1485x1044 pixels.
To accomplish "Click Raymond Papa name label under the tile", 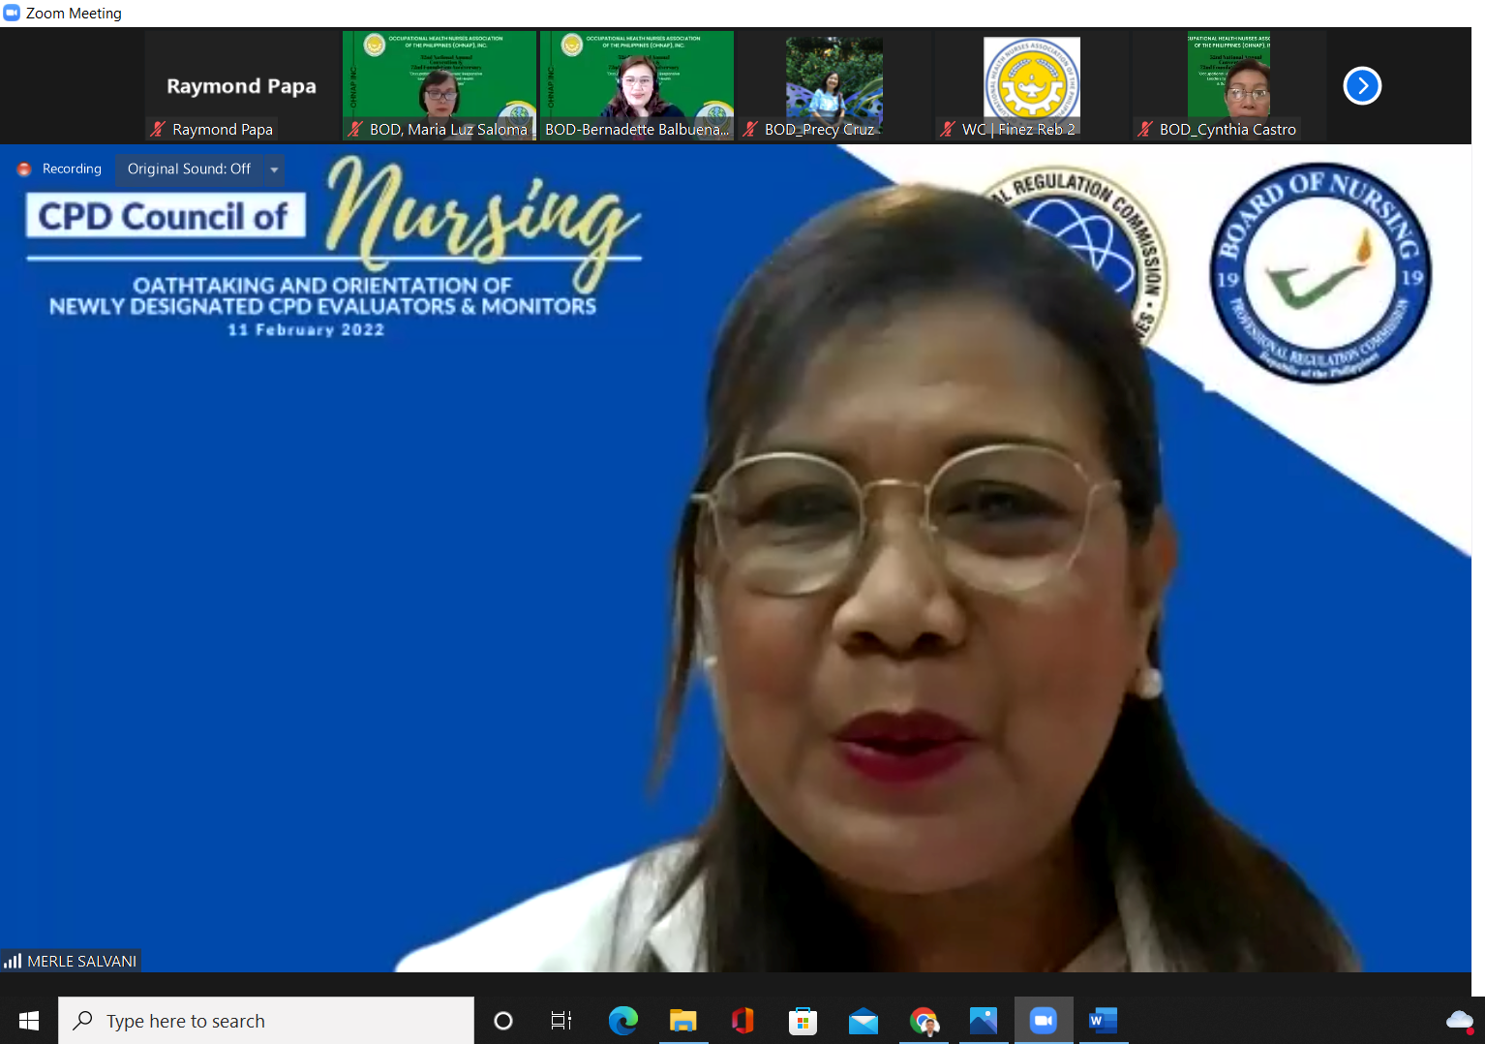I will pos(223,129).
